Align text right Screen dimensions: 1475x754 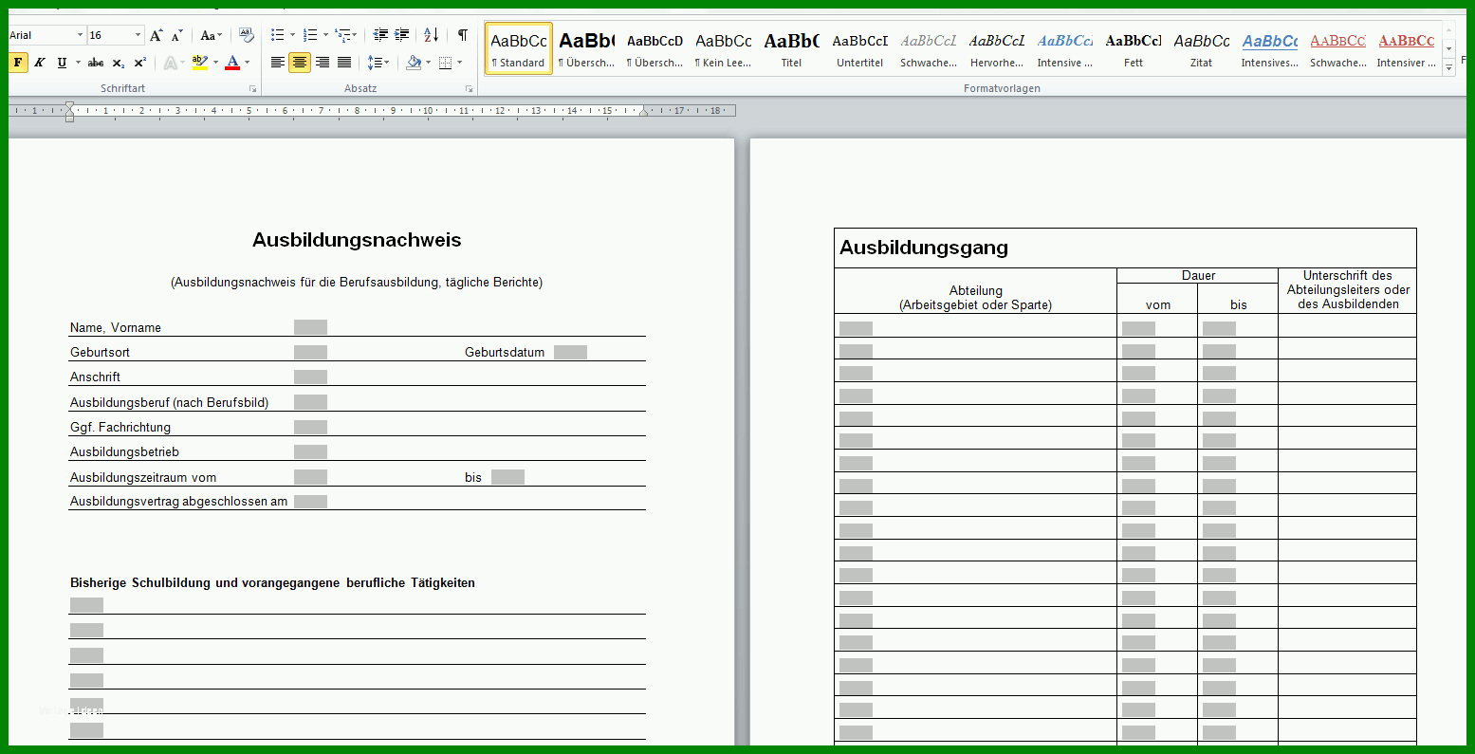click(323, 63)
